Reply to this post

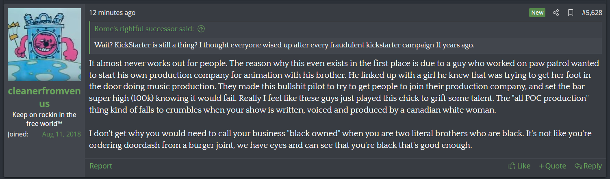coord(588,166)
